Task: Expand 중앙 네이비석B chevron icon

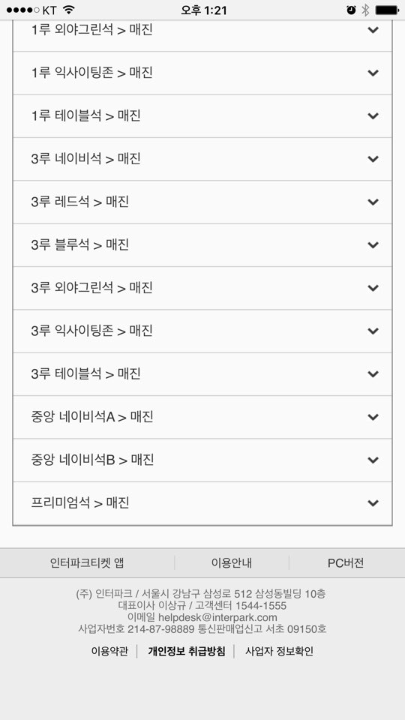Action: point(373,460)
